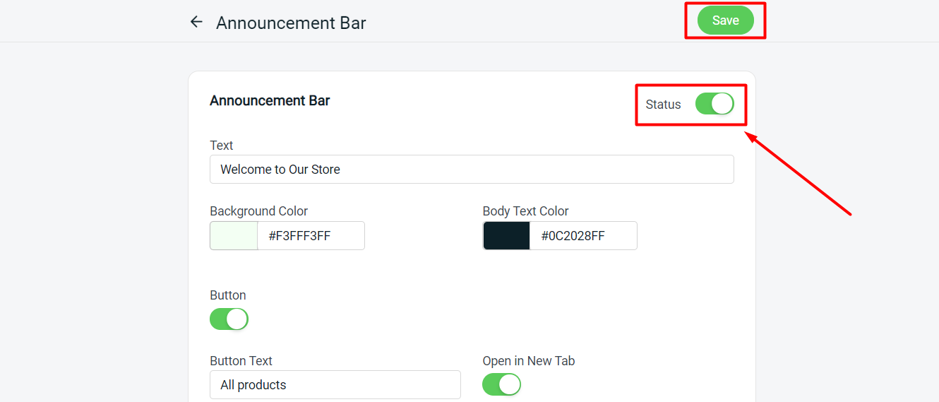
Task: Click the back arrow icon
Action: pos(196,22)
